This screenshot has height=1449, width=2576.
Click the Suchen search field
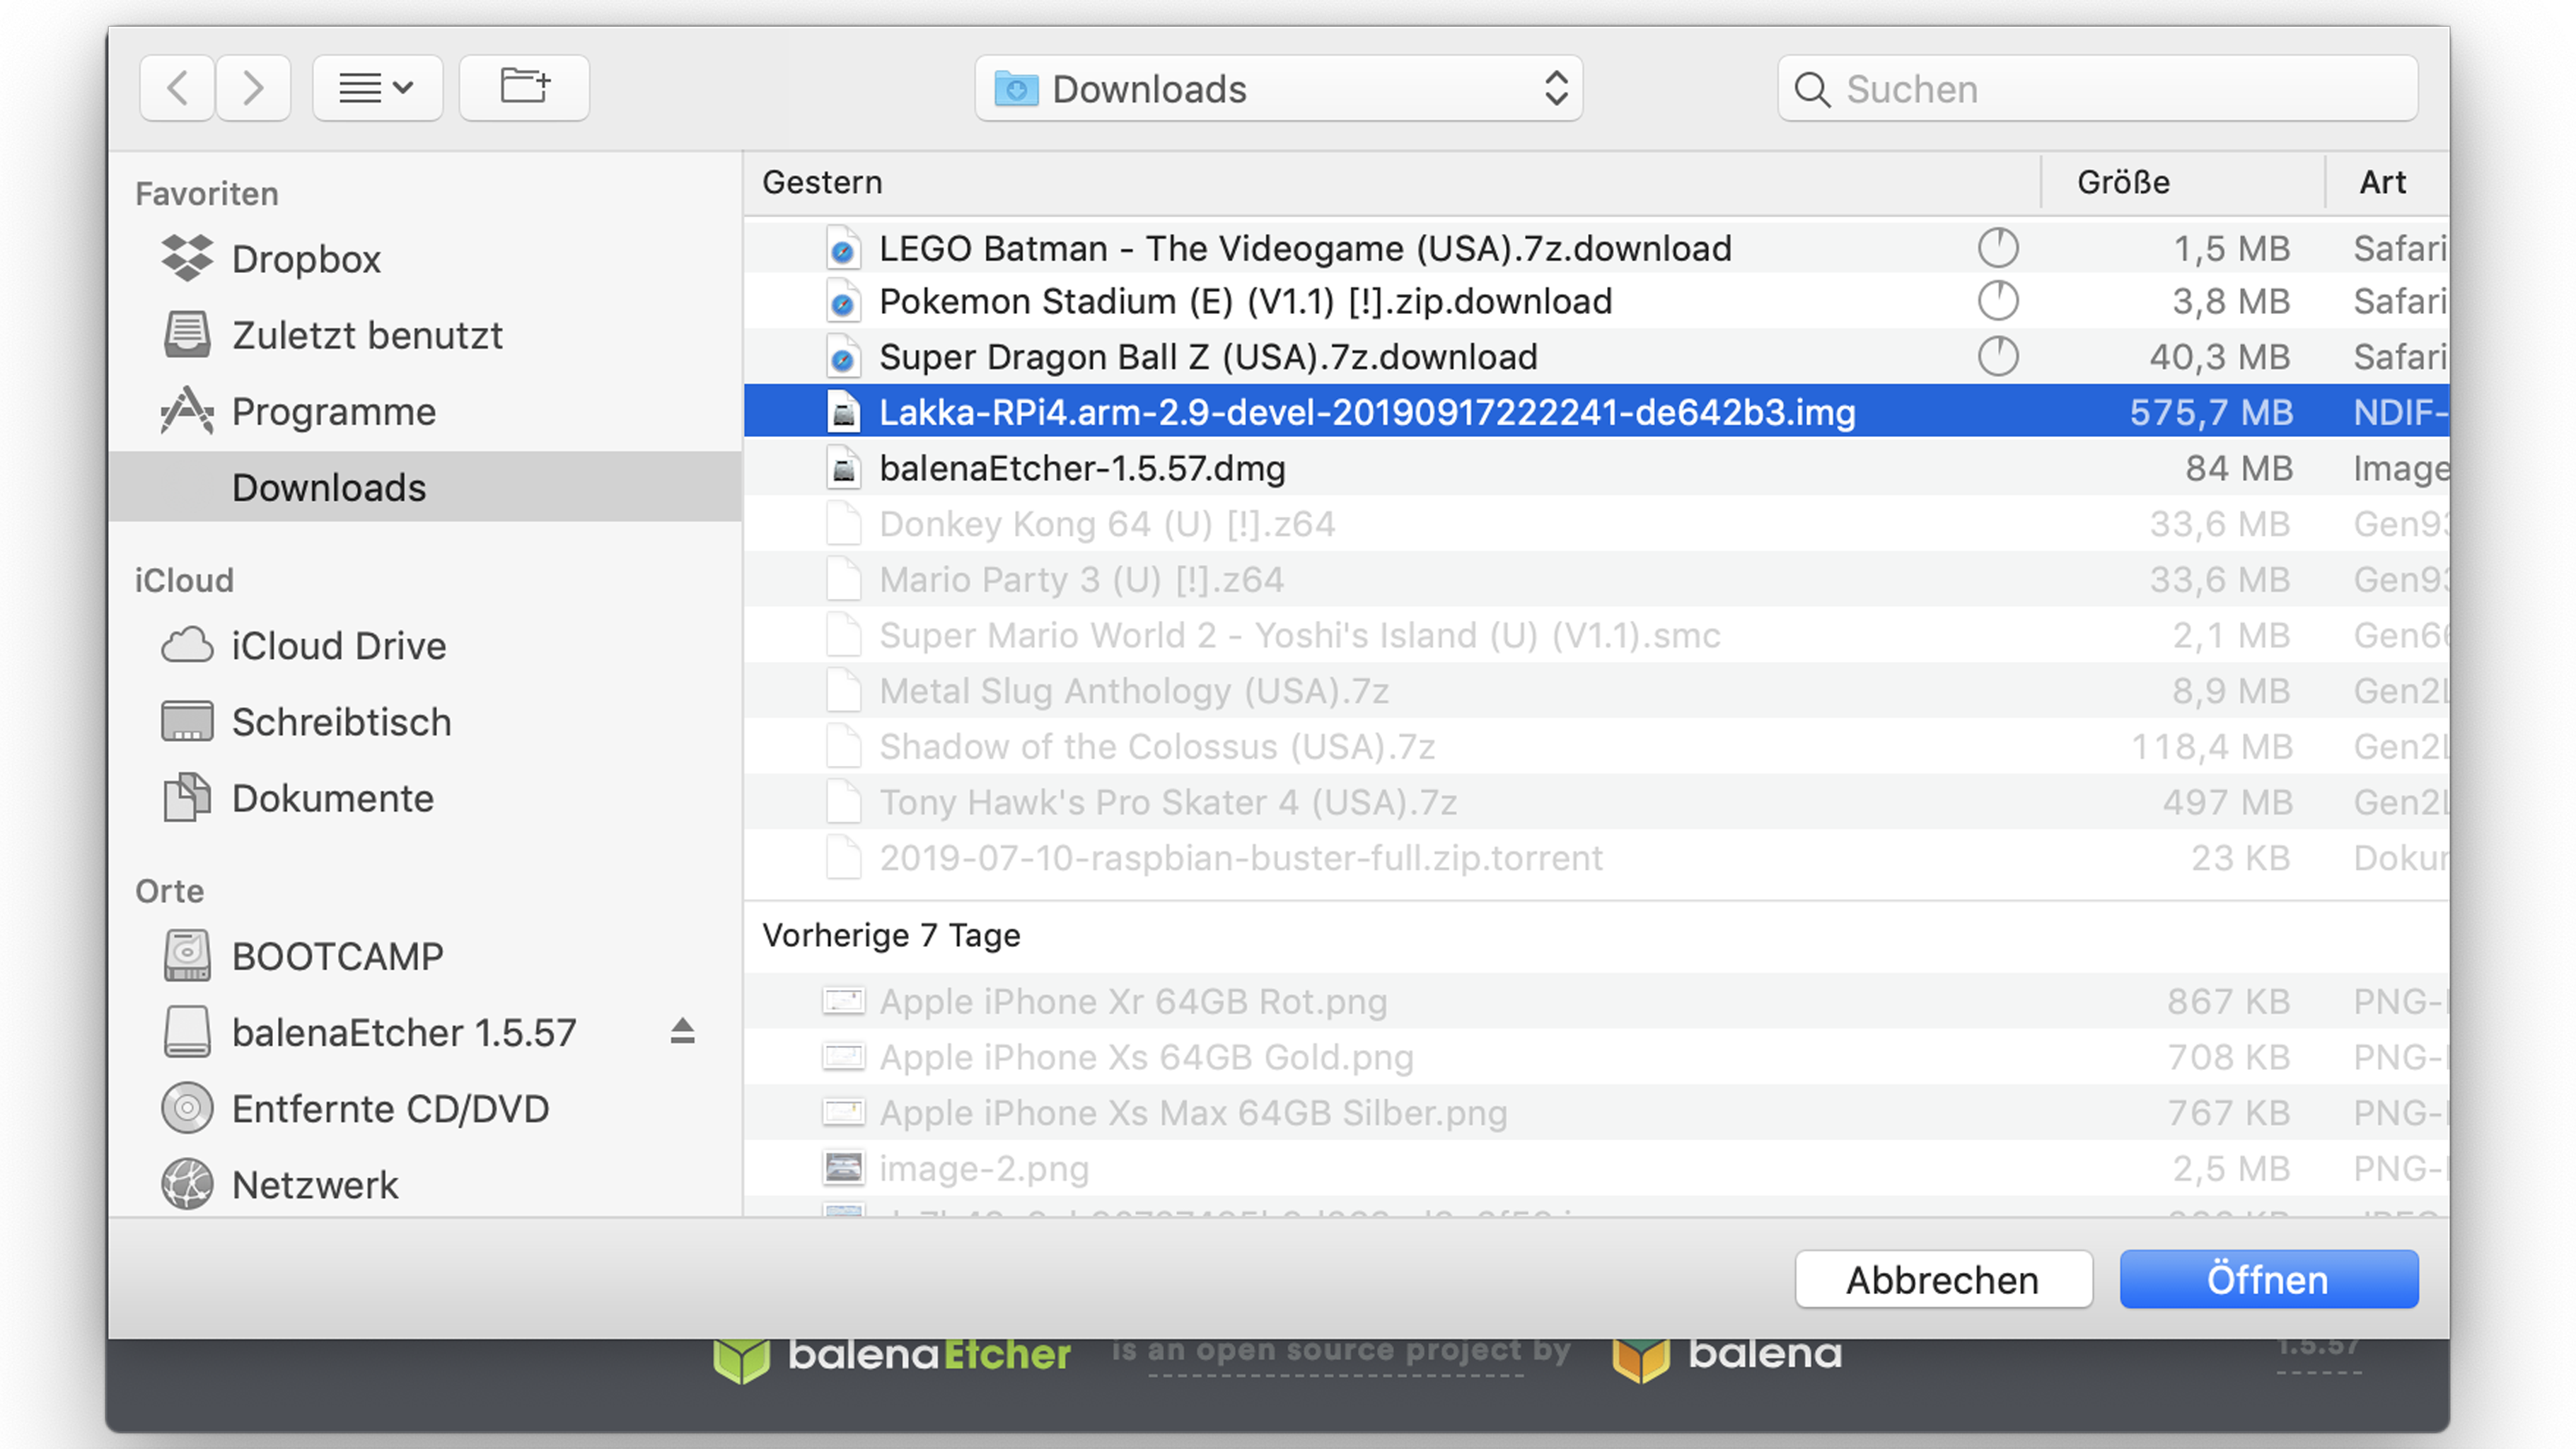(2110, 88)
